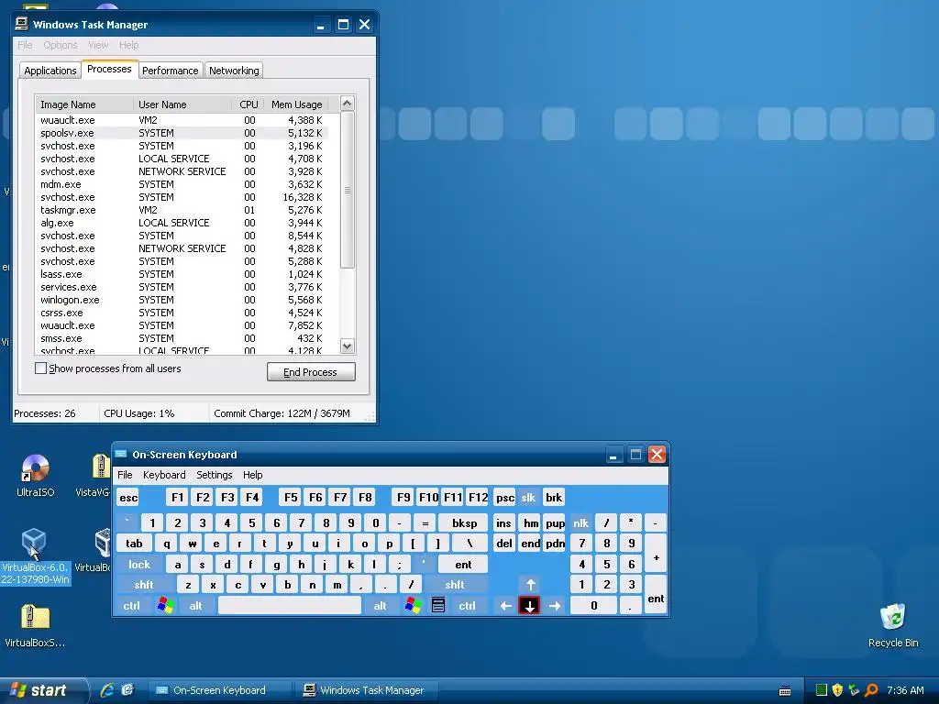939x704 pixels.
Task: Click the second quick launch icon
Action: click(x=127, y=690)
